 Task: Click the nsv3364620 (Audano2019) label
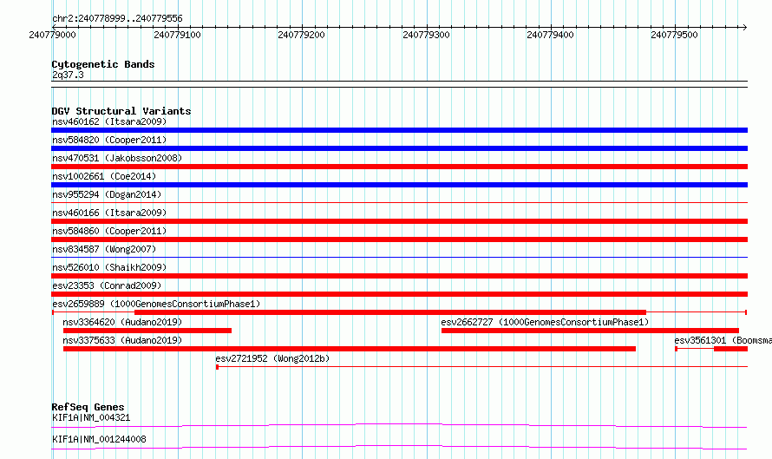[x=122, y=322]
